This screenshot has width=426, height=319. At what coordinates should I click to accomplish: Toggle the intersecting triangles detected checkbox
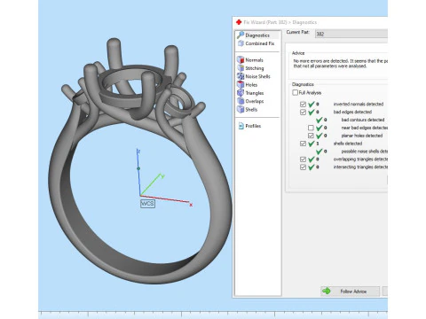pyautogui.click(x=303, y=167)
